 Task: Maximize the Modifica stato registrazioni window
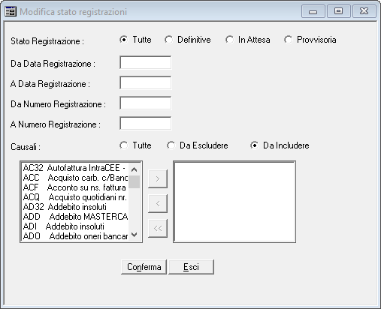338,11
